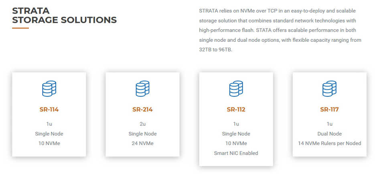Viewport: 381px width, 174px height.
Task: Click 'Dual Node' label in SR-117 card
Action: 330,133
